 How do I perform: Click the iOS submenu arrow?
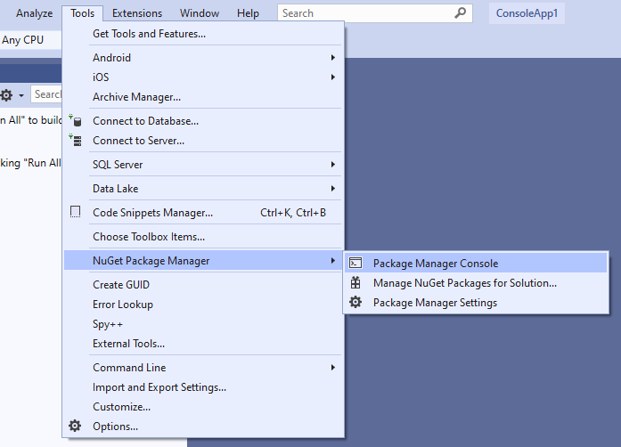333,77
